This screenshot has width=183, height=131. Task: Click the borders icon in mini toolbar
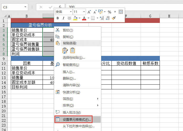[93, 18]
